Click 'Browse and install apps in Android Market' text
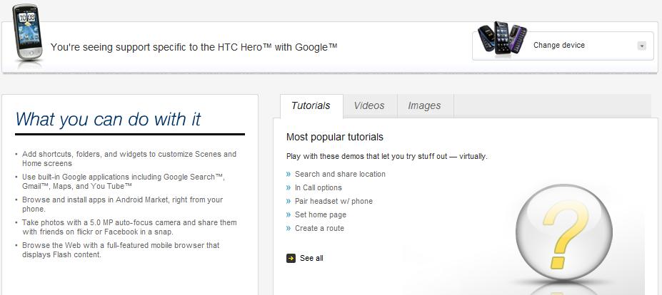The width and height of the screenshot is (662, 295). [122, 205]
